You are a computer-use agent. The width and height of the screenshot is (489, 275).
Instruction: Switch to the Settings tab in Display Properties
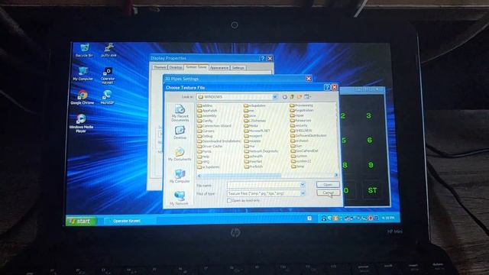(x=238, y=68)
